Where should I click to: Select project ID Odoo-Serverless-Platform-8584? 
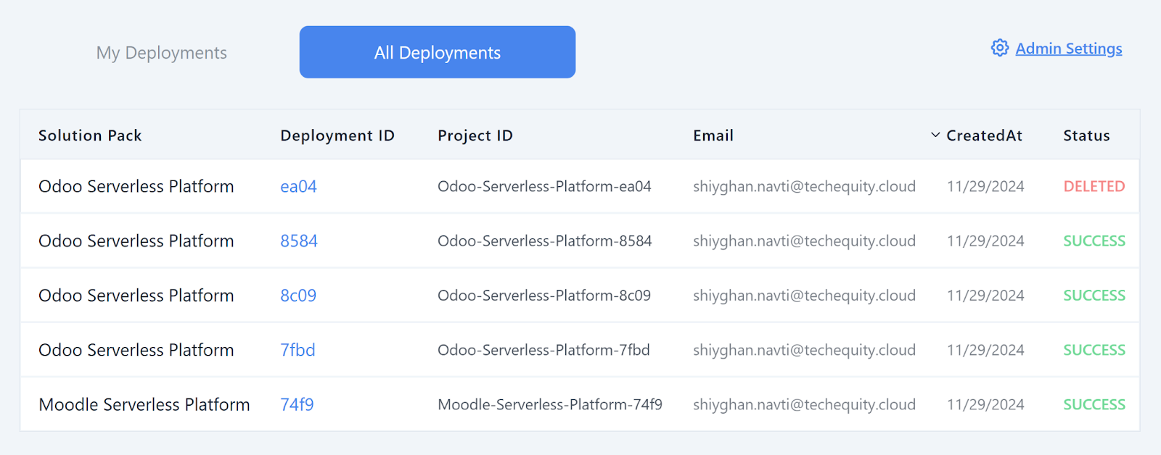(x=545, y=241)
